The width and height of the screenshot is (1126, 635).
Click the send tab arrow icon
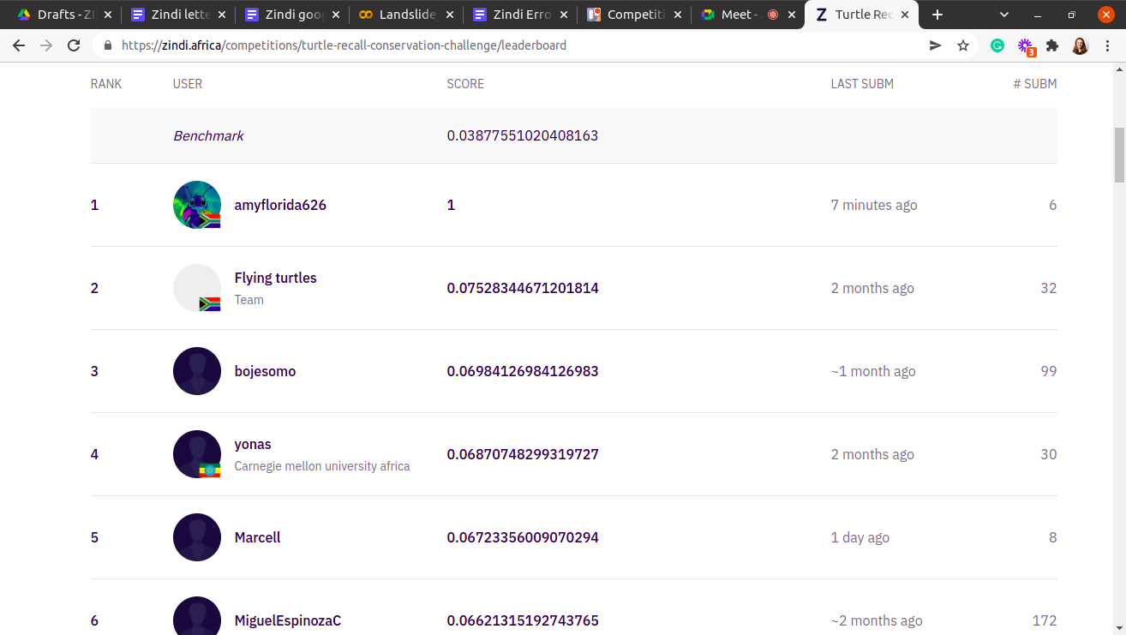(936, 45)
